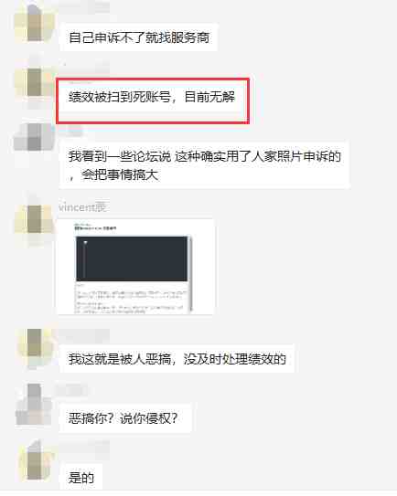Viewport: 397px width, 496px height.
Task: Click avatar beside '我这就是被人恶搞' message
Action: point(34,347)
